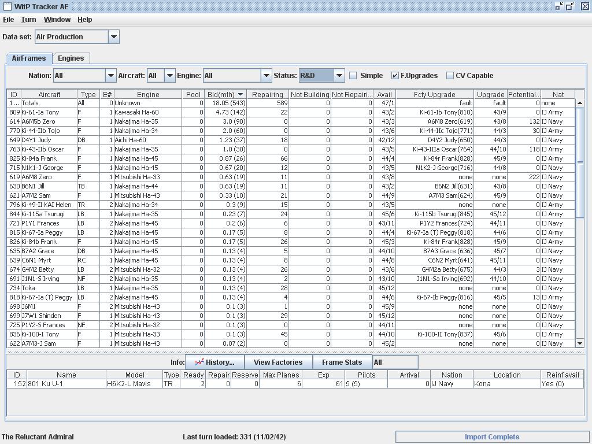
Task: Select the G4M2 Betty row
Action: pos(291,269)
